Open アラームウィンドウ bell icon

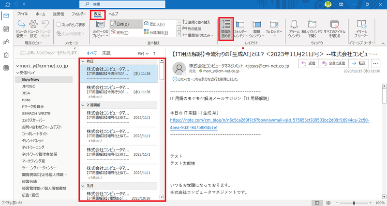[x=294, y=29]
